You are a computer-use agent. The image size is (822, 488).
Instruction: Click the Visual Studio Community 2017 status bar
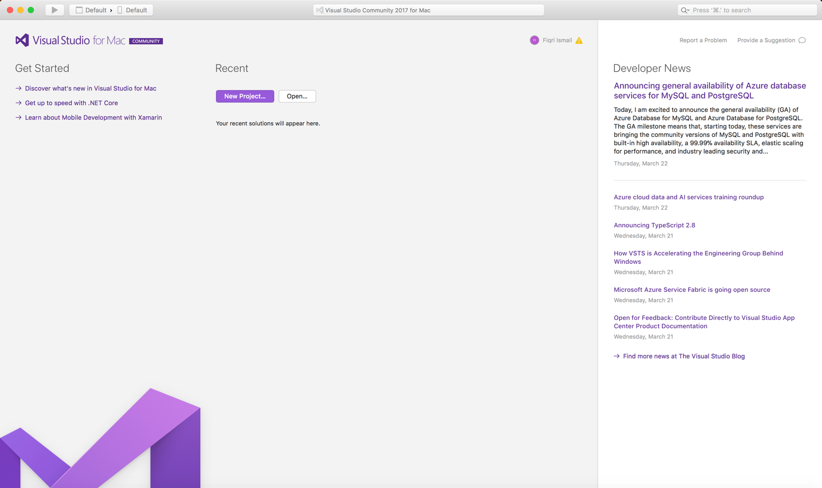tap(428, 10)
